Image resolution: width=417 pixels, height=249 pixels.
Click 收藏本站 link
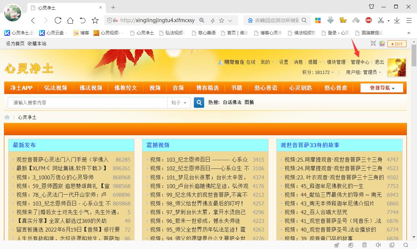pos(37,43)
